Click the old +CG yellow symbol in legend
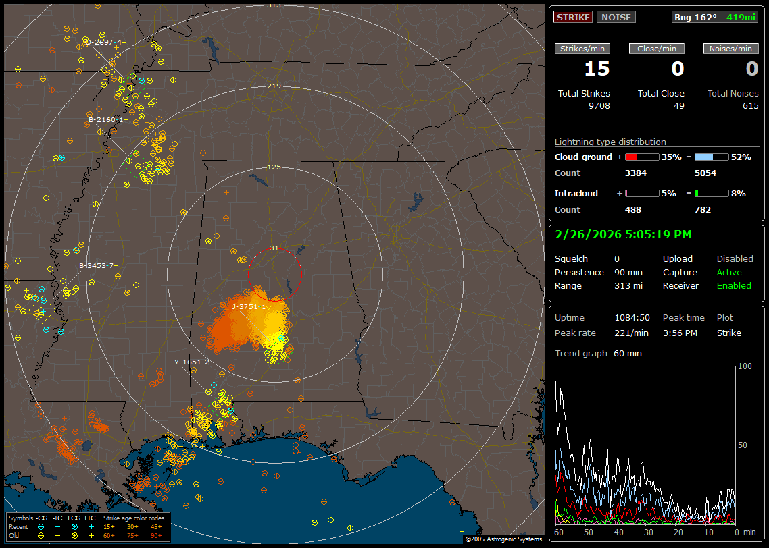769x548 pixels. tap(74, 535)
